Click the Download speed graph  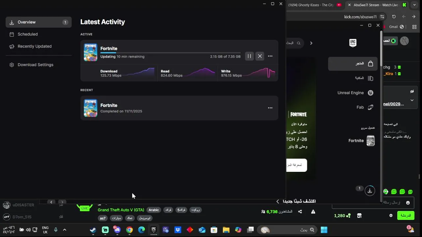[x=138, y=72]
